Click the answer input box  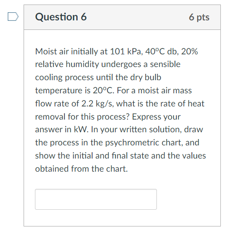click(96, 199)
